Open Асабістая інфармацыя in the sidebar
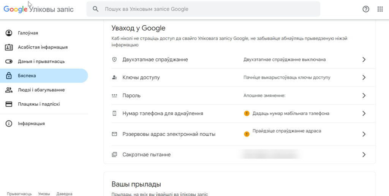389x196 pixels. pyautogui.click(x=44, y=47)
